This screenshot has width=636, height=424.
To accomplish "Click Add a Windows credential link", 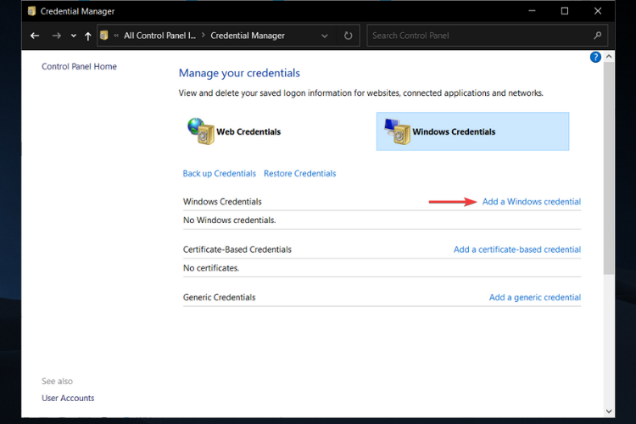I will pos(531,202).
